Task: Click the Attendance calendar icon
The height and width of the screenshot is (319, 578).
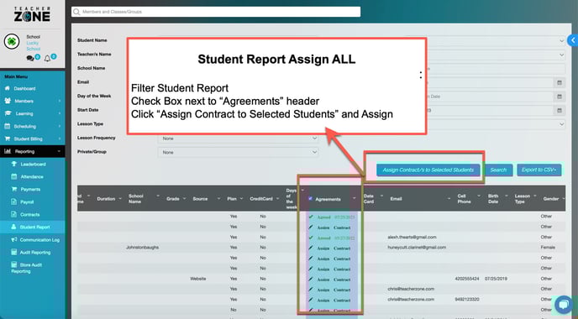Action: [14, 176]
